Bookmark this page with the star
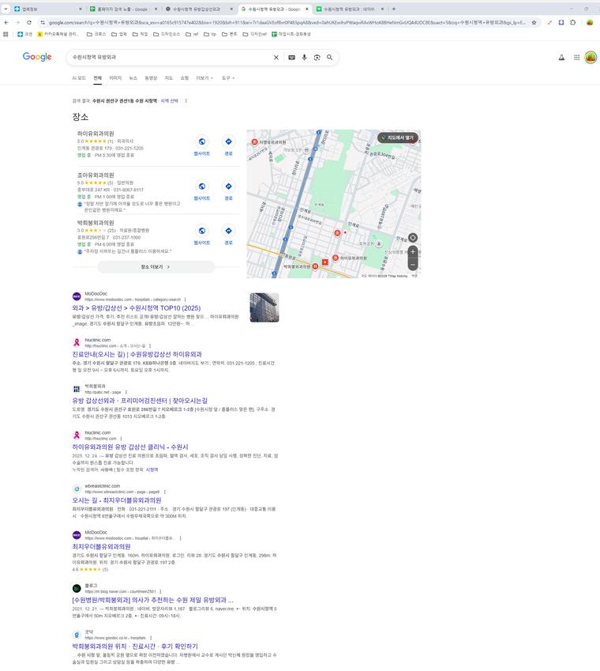The width and height of the screenshot is (600, 671). click(x=534, y=23)
